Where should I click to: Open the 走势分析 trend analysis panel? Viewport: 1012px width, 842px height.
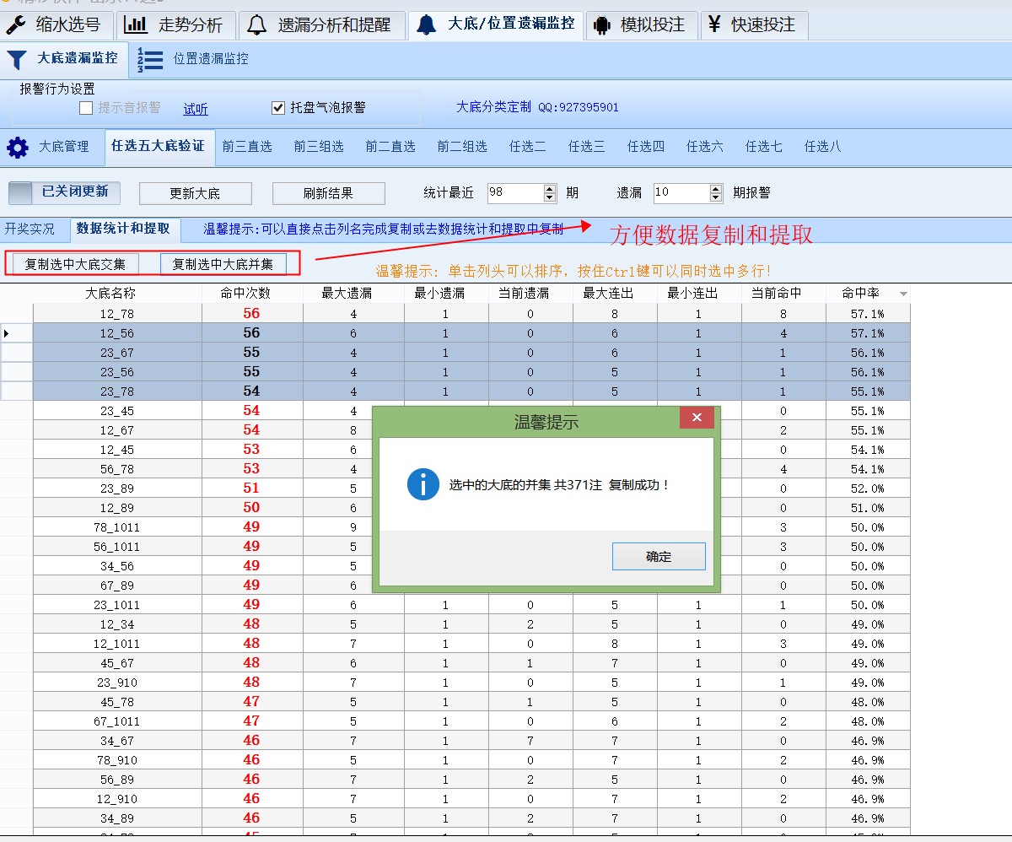(175, 24)
